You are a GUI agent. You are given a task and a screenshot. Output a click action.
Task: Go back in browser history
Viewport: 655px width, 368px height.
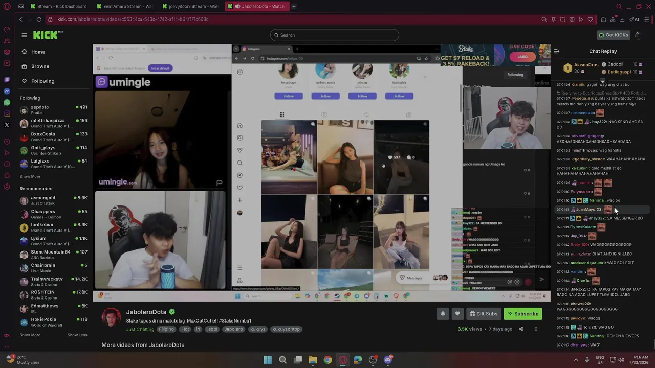point(21,19)
